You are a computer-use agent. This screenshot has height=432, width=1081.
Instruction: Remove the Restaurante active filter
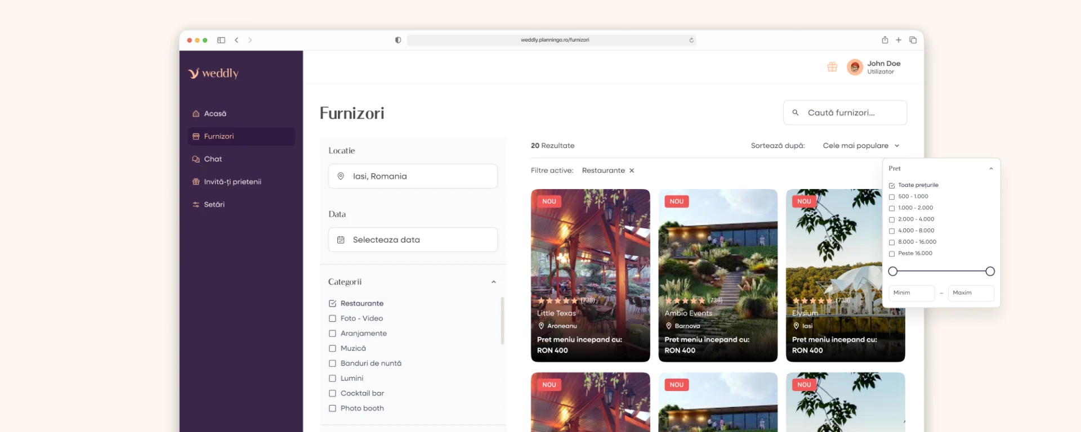632,170
